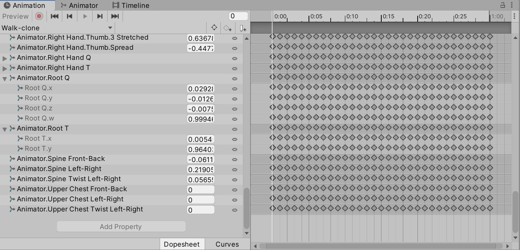Select first keyframe of Root Q.x row
Screen dimensions: 520x250
273,87
